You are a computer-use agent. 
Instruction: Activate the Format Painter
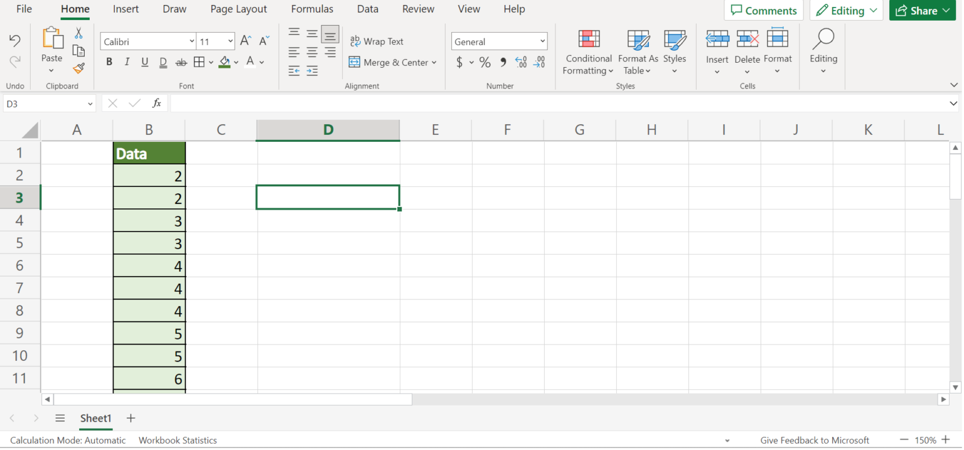(x=78, y=69)
